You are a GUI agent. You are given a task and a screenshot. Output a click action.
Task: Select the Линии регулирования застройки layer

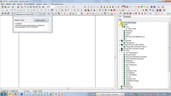pos(136,57)
